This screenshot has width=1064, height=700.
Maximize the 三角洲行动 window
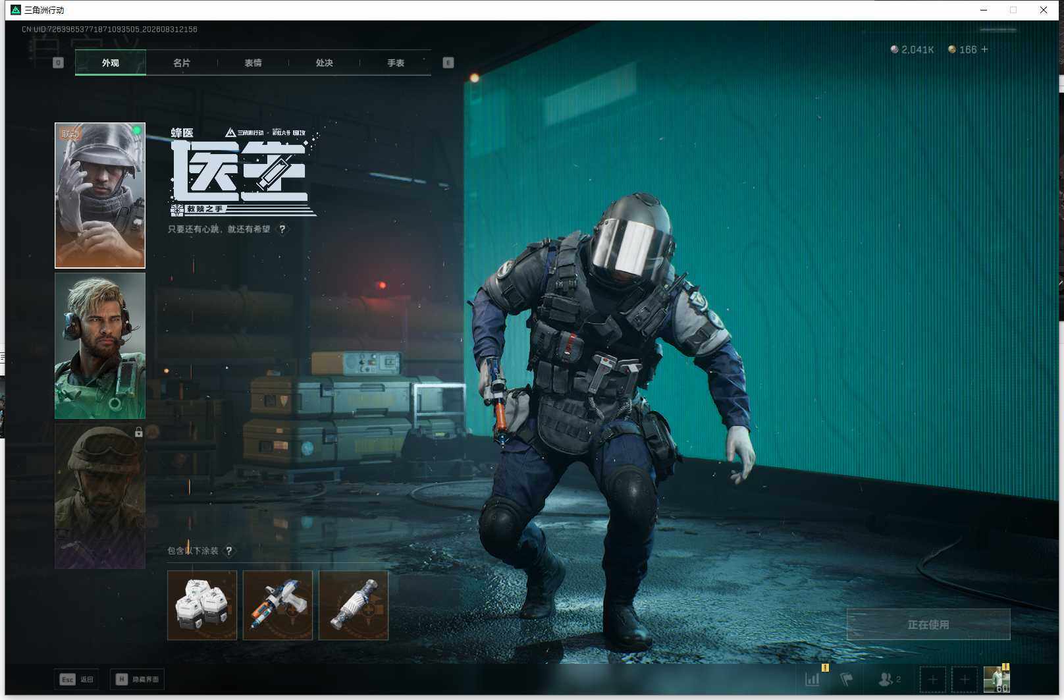point(1013,10)
